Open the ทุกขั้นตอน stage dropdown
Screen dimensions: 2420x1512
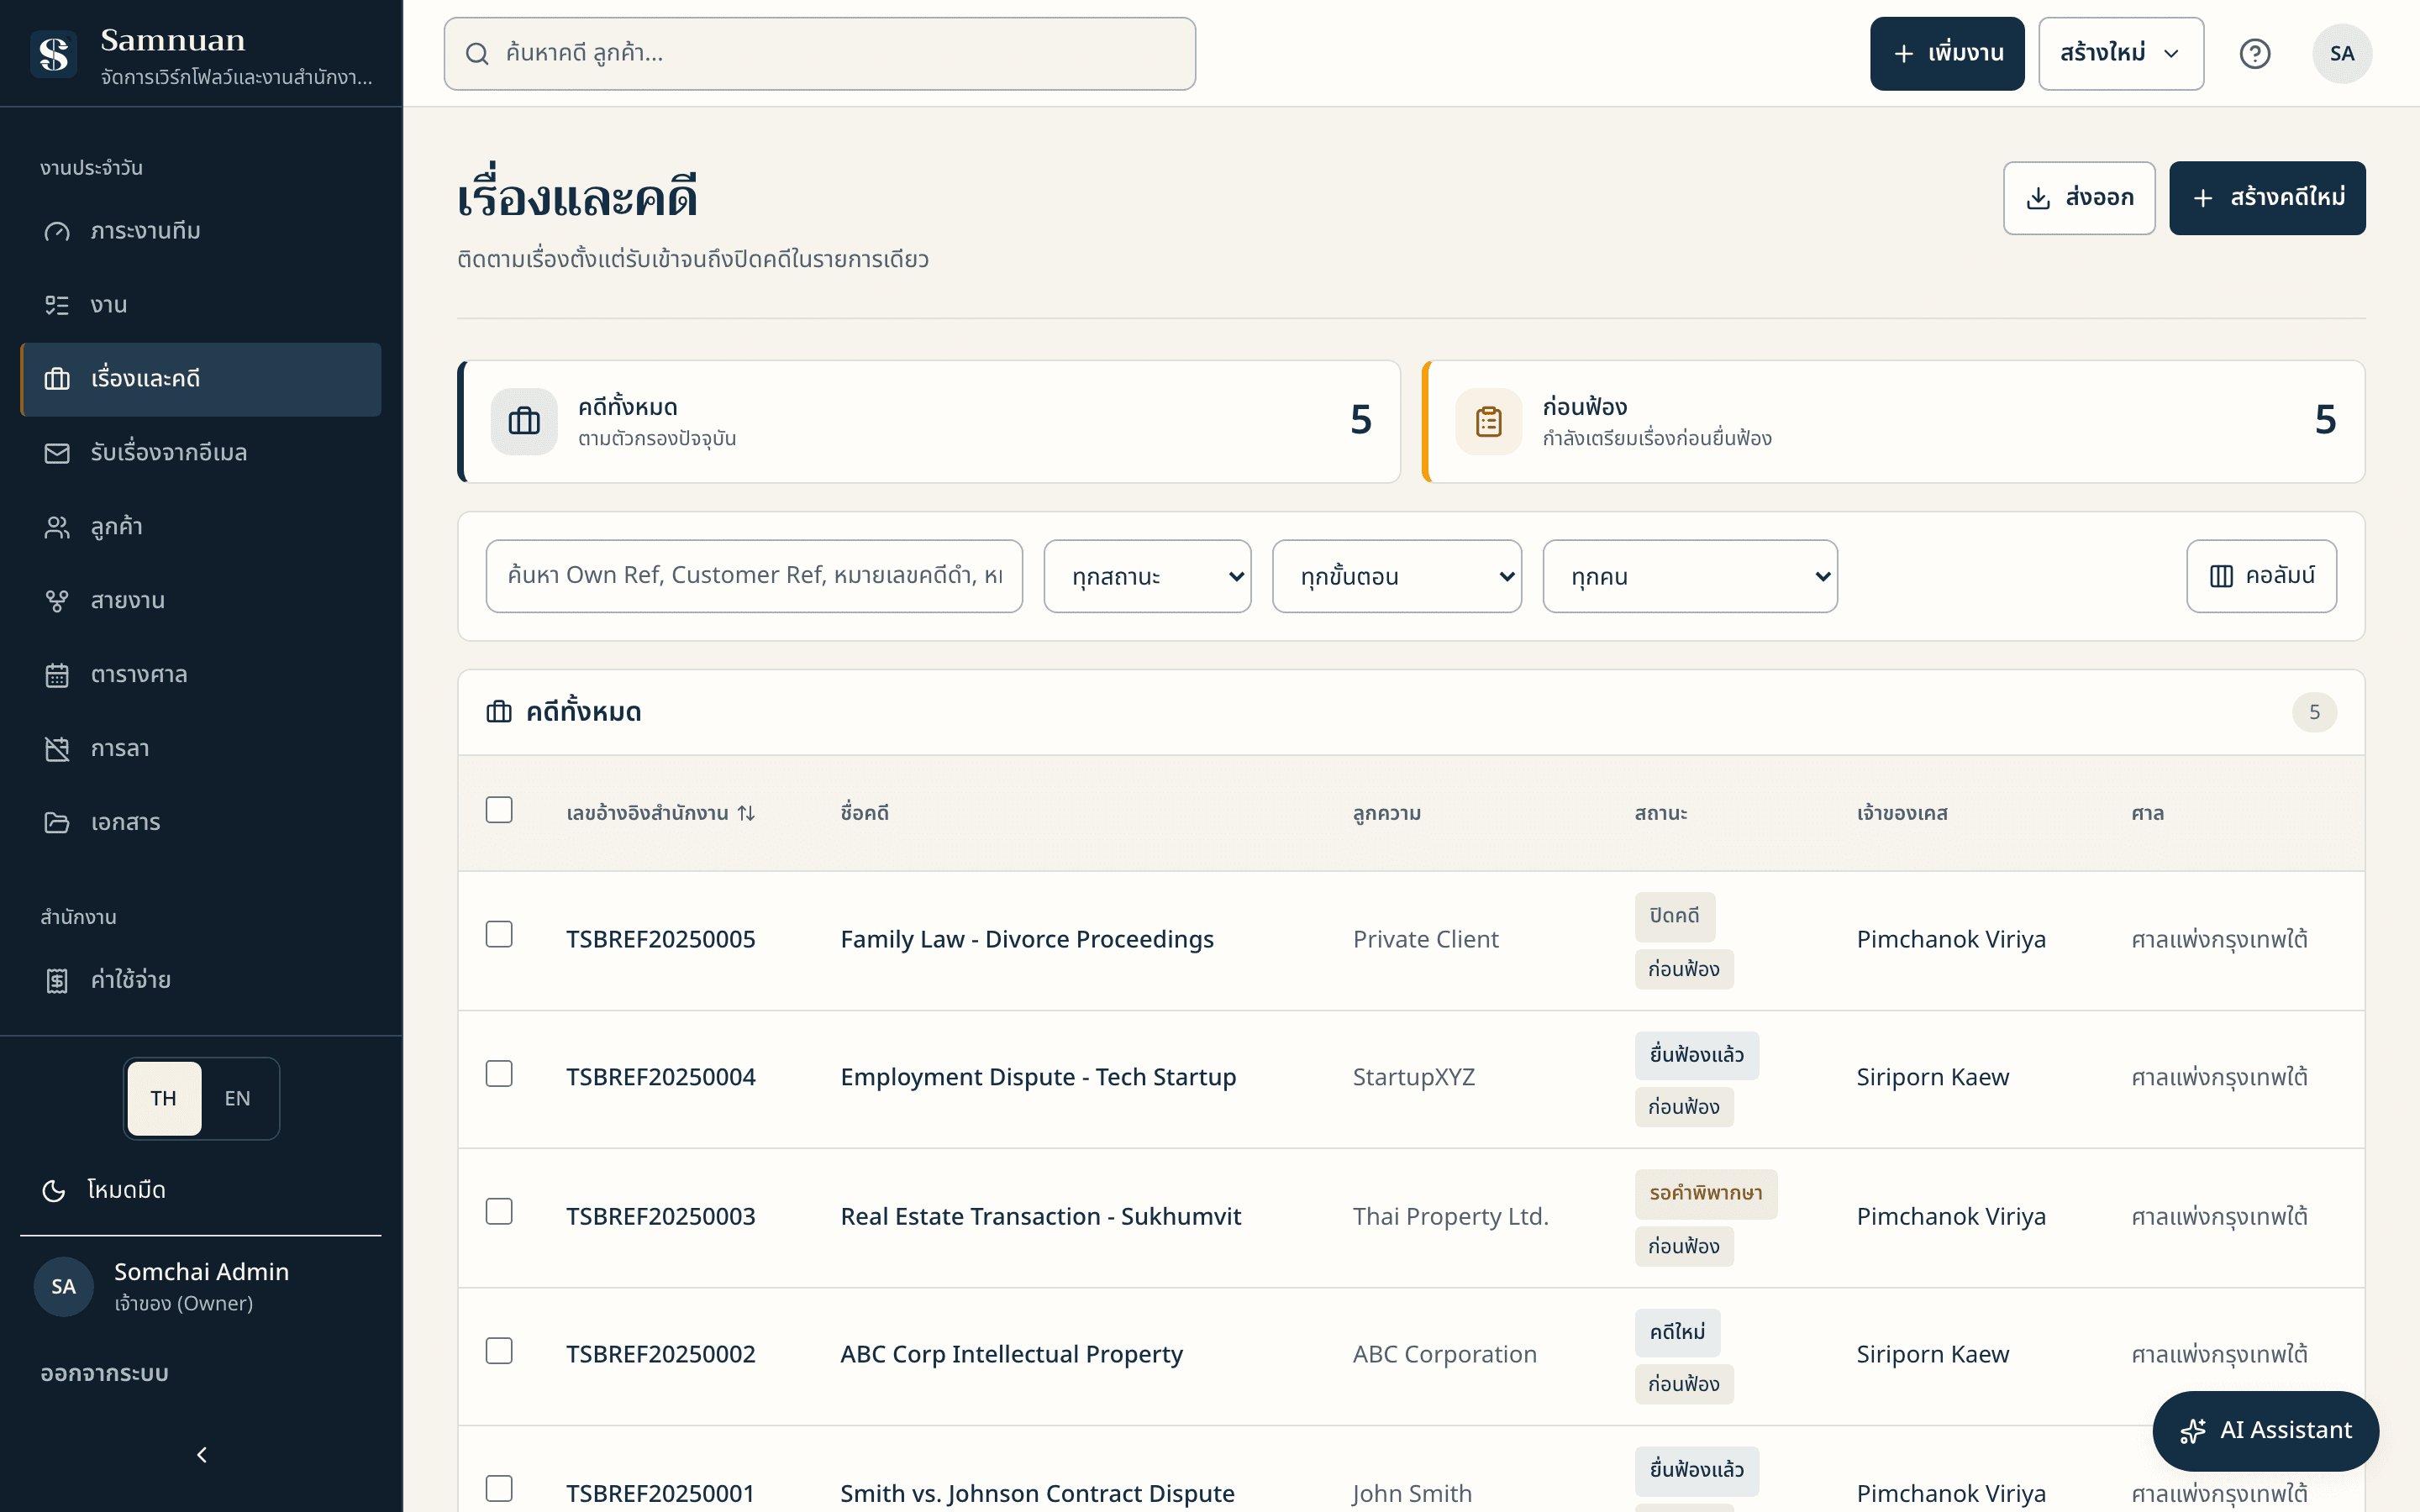click(1396, 576)
